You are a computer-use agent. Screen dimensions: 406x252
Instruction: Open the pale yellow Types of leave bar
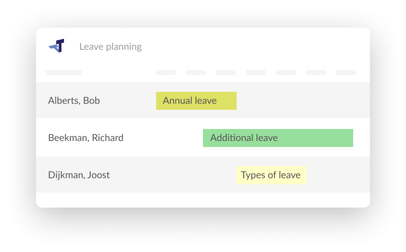[271, 175]
